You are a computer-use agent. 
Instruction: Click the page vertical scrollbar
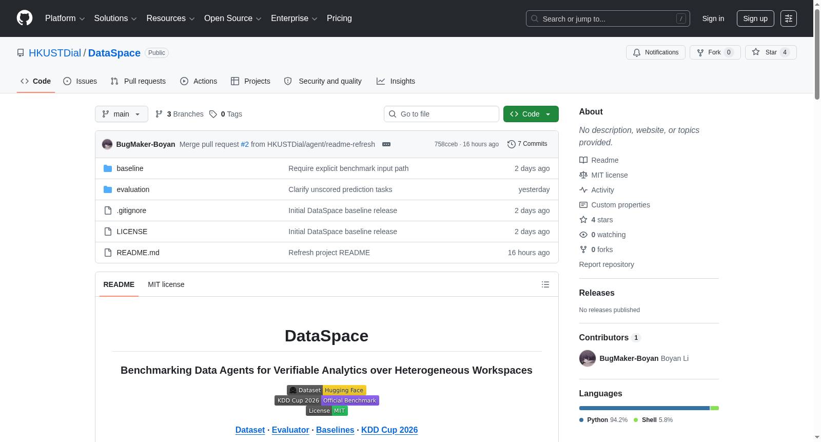[817, 54]
